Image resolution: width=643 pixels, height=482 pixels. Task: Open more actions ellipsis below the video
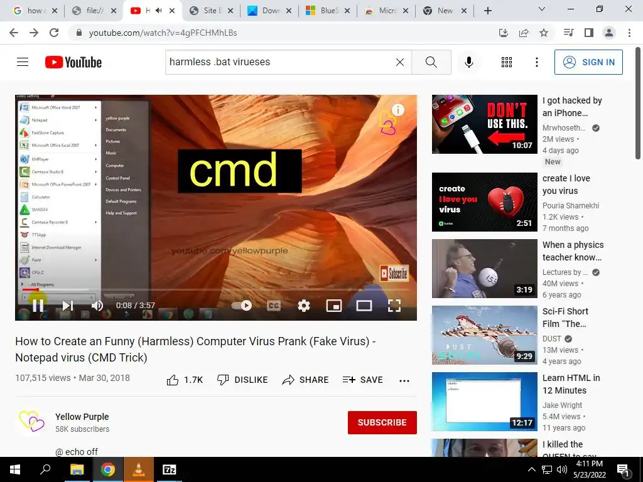point(404,381)
